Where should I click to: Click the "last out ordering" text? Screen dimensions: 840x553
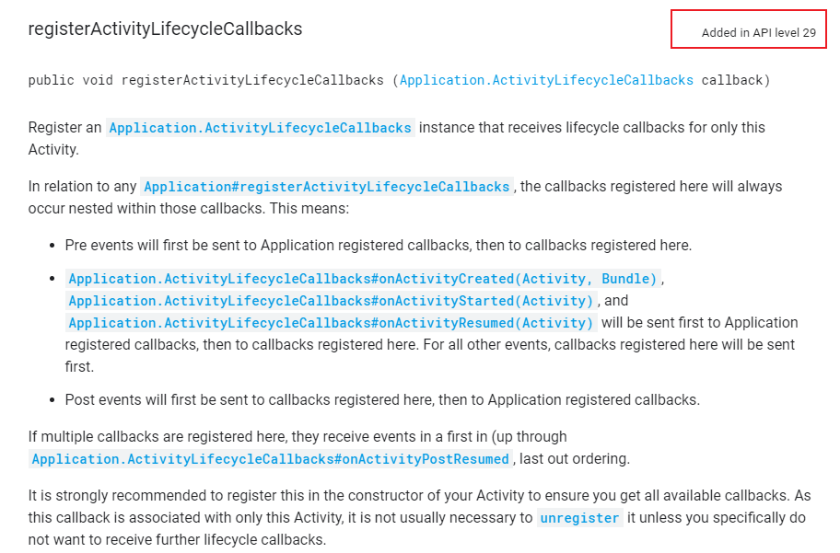(575, 459)
